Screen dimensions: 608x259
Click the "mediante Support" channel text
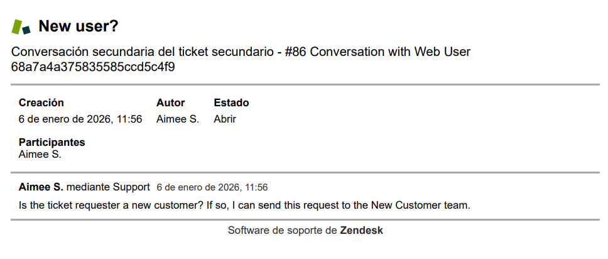point(108,187)
